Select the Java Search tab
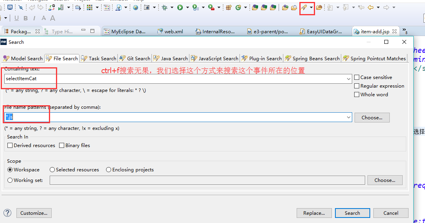The image size is (425, 223). click(x=171, y=58)
